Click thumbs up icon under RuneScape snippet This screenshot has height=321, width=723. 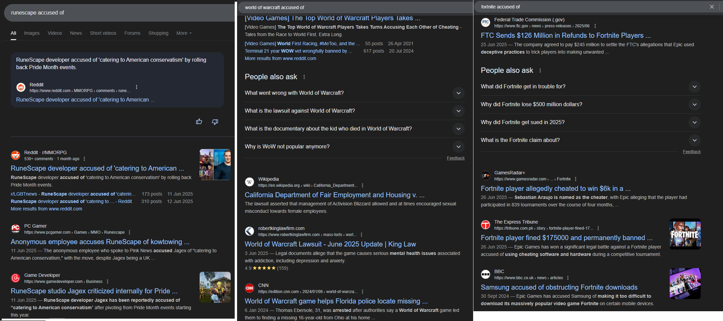(199, 121)
